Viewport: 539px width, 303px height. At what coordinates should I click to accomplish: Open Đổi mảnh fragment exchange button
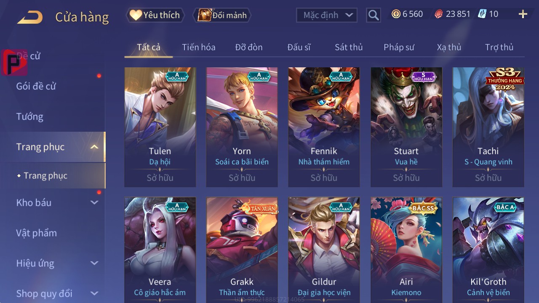pyautogui.click(x=222, y=15)
